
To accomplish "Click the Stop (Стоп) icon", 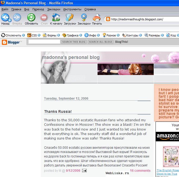I will point(44,17).
